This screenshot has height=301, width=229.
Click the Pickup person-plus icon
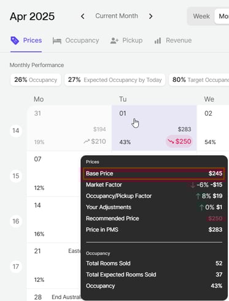point(114,41)
